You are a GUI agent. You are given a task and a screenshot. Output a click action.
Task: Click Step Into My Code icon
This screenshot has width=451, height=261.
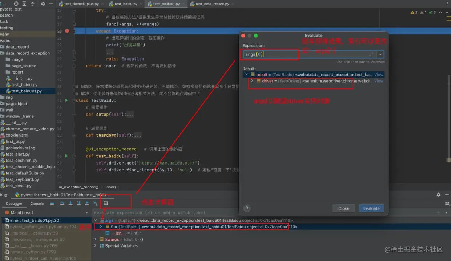tap(78, 203)
